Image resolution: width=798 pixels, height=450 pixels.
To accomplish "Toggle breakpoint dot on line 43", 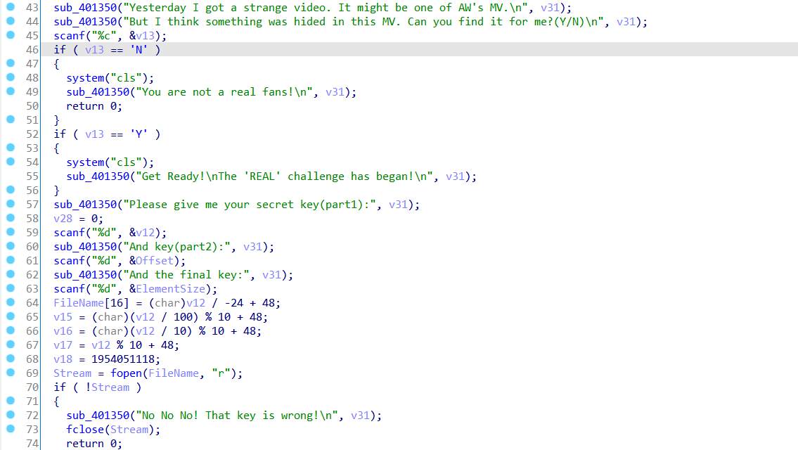I will pyautogui.click(x=10, y=7).
